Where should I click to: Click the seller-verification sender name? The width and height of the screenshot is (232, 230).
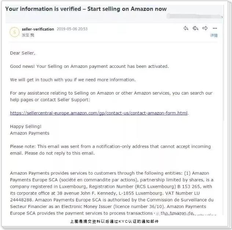pos(38,29)
